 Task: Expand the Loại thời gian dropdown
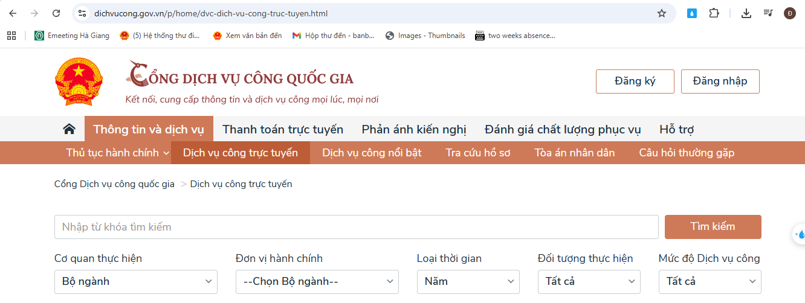pyautogui.click(x=468, y=281)
